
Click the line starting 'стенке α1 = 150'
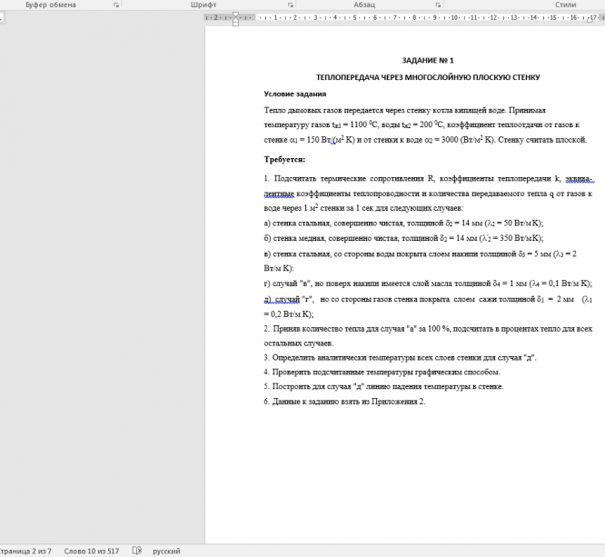coord(425,140)
